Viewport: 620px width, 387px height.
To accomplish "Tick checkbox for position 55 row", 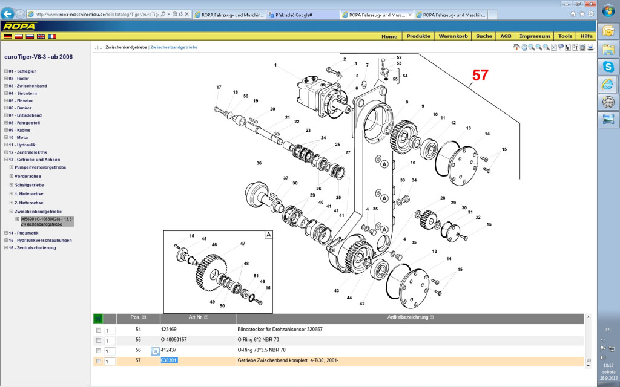I will [99, 340].
